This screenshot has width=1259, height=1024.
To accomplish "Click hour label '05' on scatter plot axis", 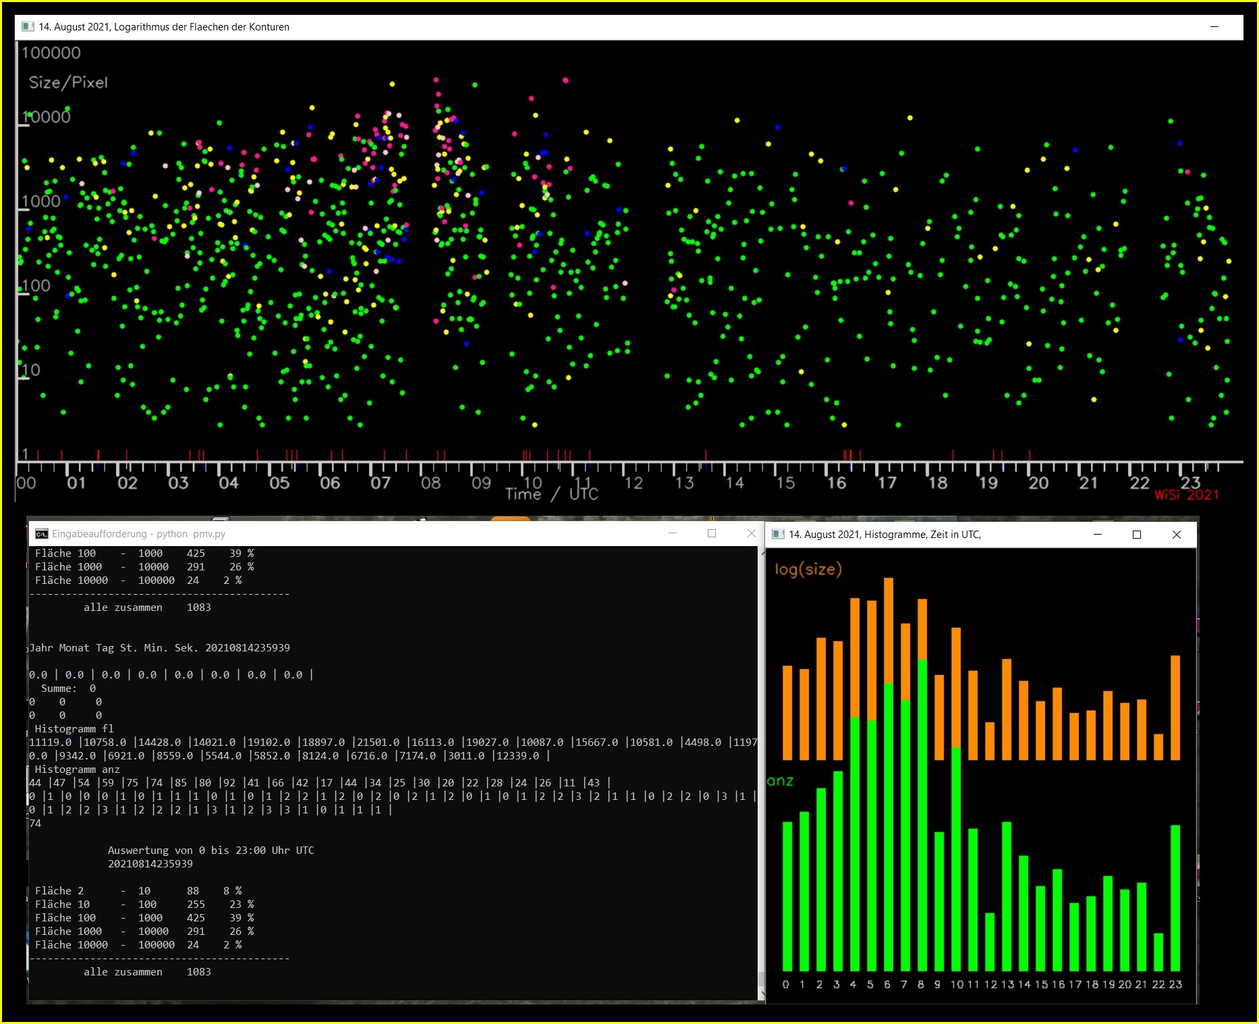I will (279, 483).
